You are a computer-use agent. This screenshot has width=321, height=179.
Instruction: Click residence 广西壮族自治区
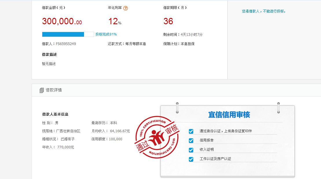(x=68, y=131)
